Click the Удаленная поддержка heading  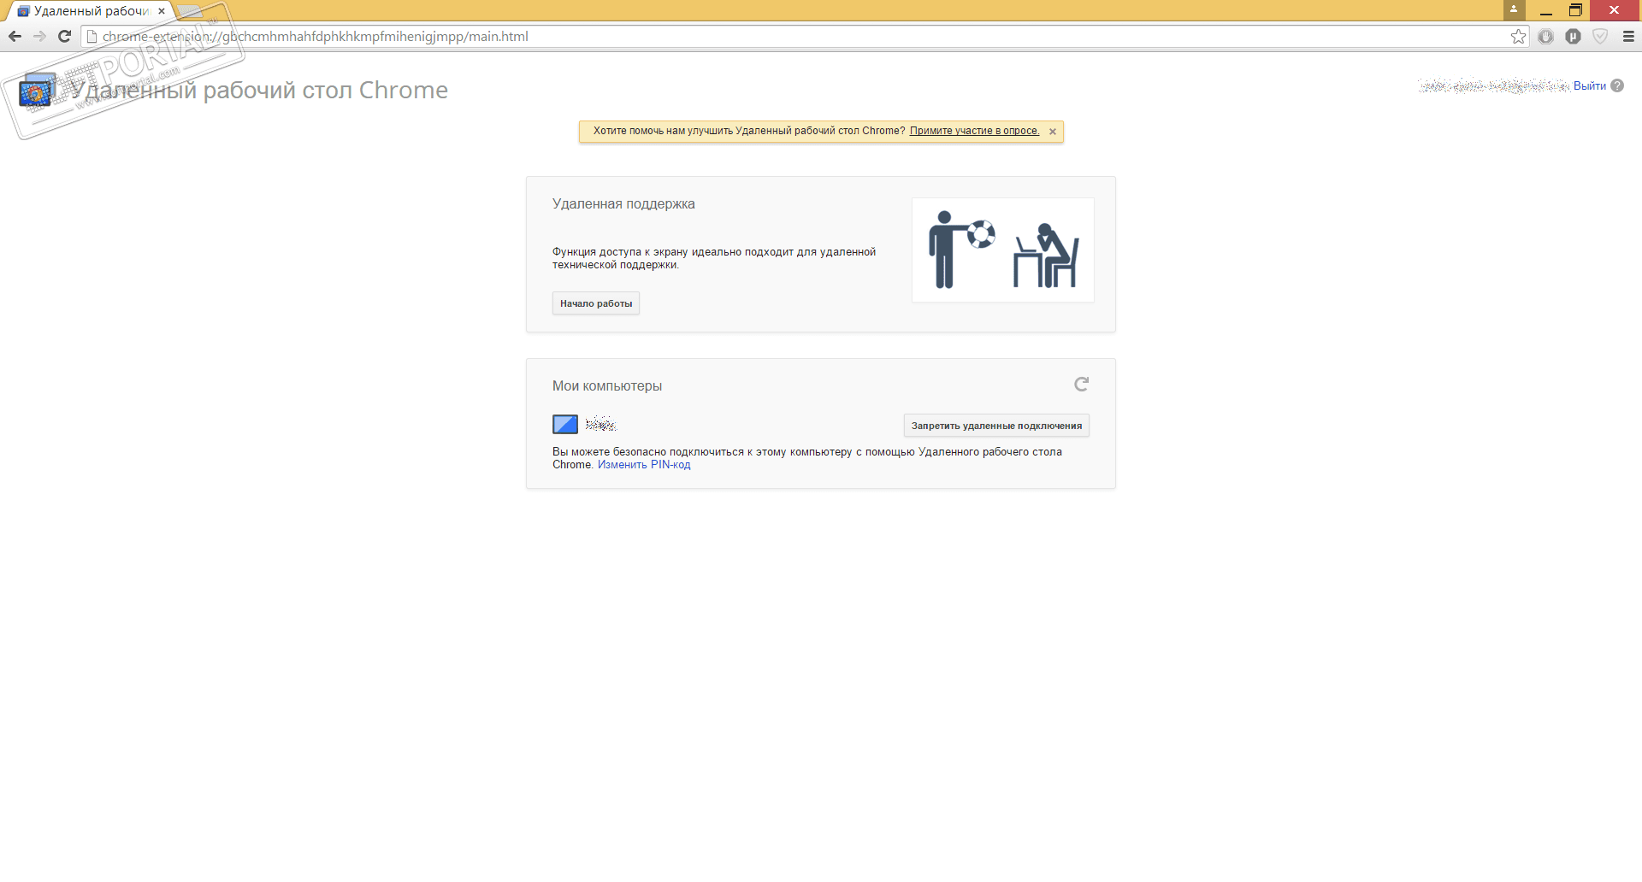623,203
